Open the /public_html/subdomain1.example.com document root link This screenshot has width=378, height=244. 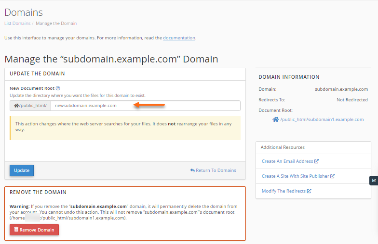click(322, 120)
